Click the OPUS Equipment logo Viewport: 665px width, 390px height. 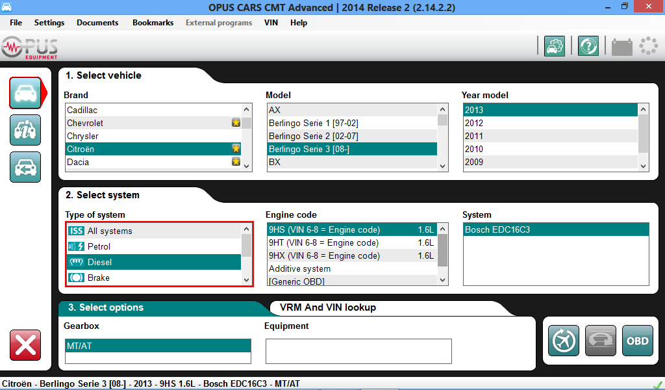tap(29, 47)
